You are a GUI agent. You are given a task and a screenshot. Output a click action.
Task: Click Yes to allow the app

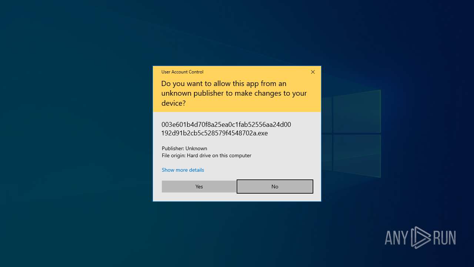tap(199, 187)
